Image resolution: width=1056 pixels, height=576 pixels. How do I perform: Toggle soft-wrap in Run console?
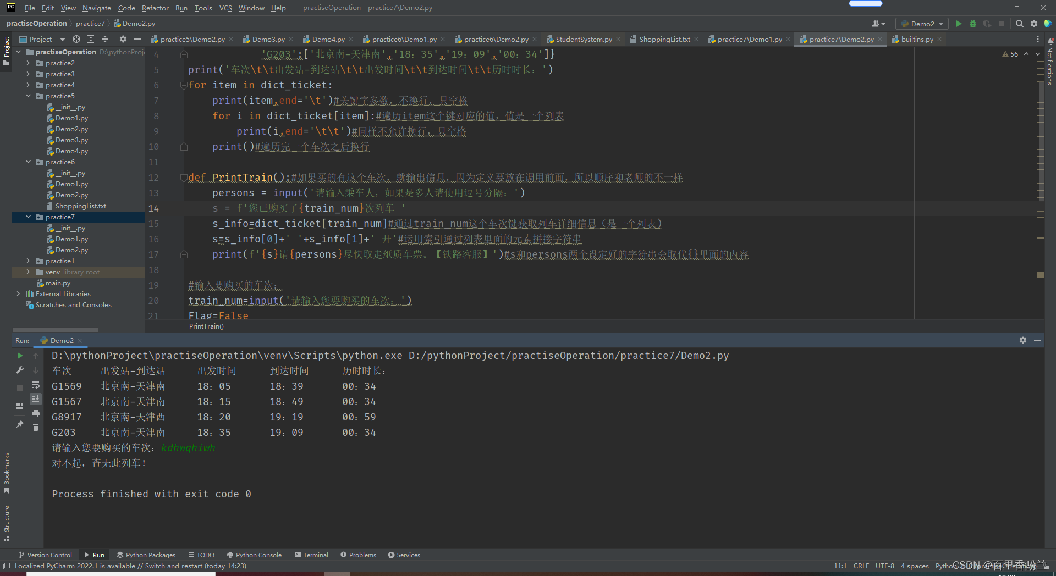coord(36,385)
